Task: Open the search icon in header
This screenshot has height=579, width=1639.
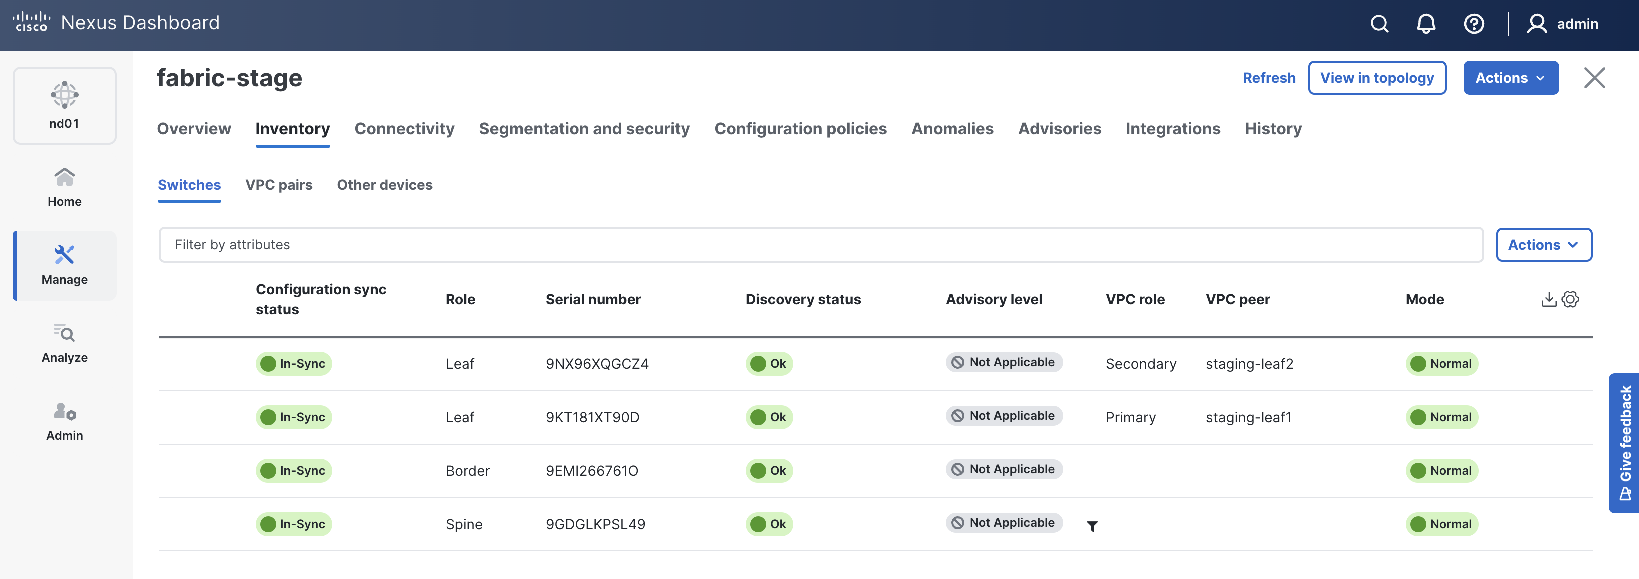Action: click(1379, 24)
